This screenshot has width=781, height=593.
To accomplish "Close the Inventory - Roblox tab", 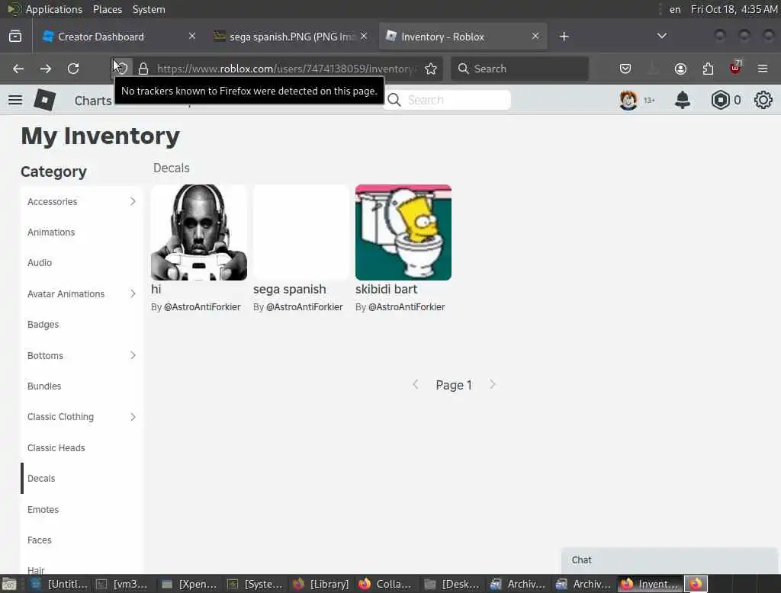I will click(x=535, y=37).
